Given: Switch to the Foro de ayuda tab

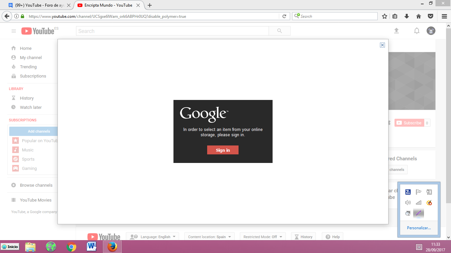Looking at the screenshot, I should [39, 5].
